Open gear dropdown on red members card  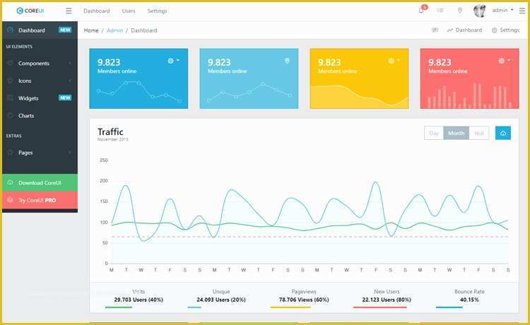click(x=505, y=61)
